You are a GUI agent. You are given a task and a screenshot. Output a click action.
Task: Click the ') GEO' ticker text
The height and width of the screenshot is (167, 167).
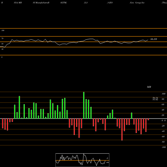[110, 3]
